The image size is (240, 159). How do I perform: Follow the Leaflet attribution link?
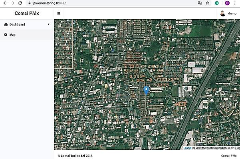point(187,148)
